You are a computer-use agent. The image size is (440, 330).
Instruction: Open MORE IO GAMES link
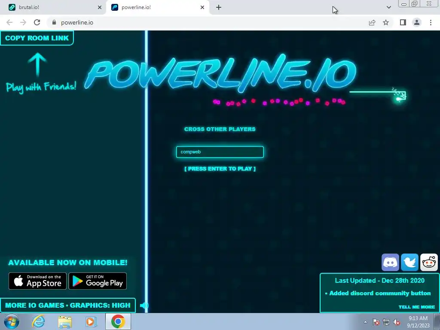pos(34,306)
